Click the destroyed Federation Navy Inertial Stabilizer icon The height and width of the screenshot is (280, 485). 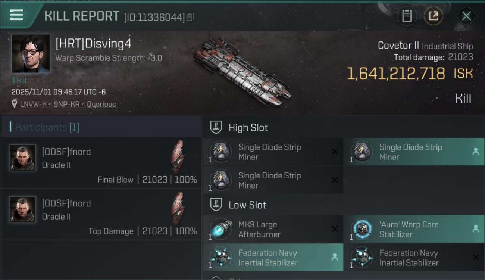tap(362, 258)
